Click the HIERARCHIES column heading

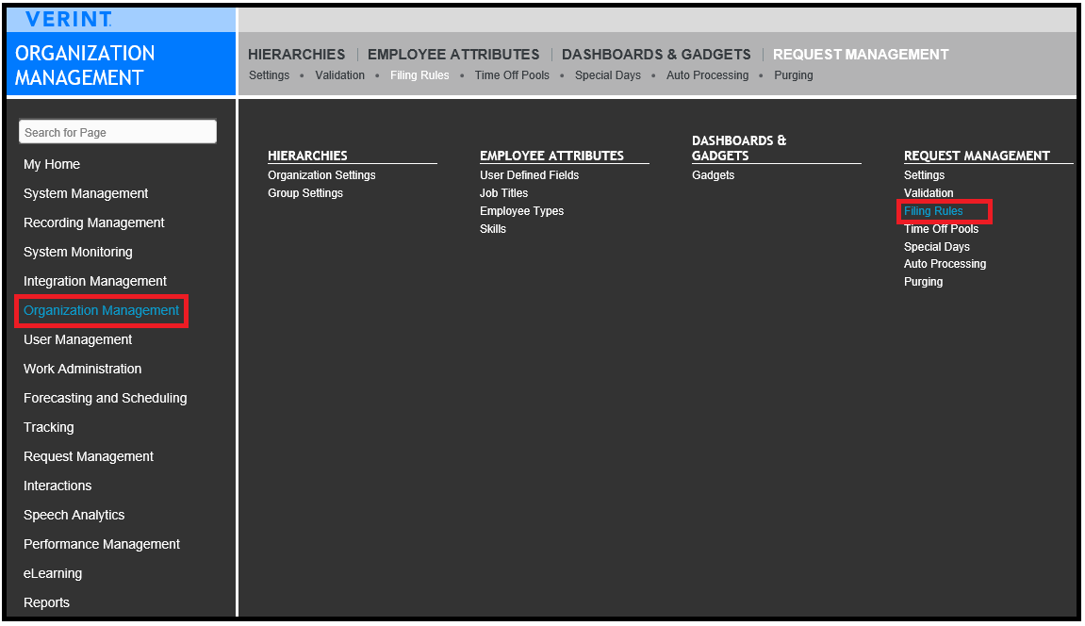pos(308,156)
